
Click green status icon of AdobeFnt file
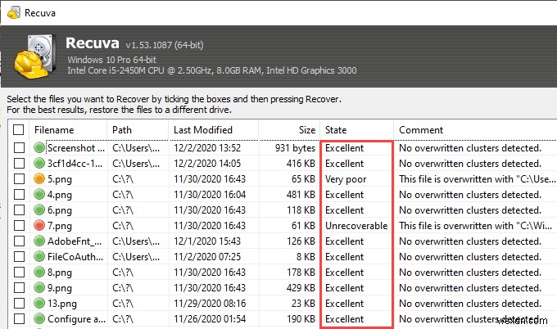pyautogui.click(x=39, y=241)
